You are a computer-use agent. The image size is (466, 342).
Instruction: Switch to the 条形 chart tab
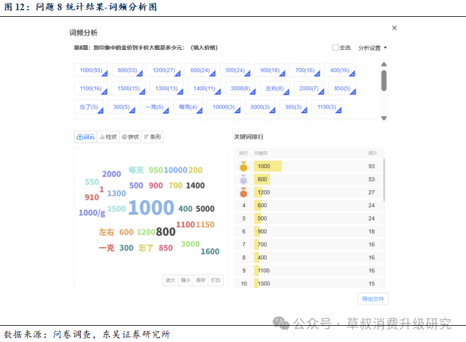pos(152,137)
